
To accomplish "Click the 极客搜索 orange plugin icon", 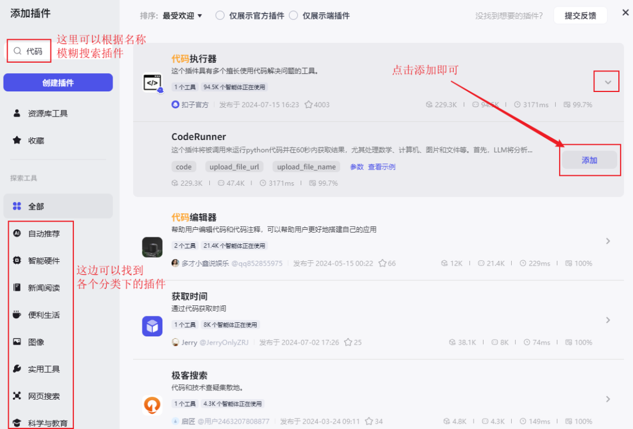I will coord(152,405).
